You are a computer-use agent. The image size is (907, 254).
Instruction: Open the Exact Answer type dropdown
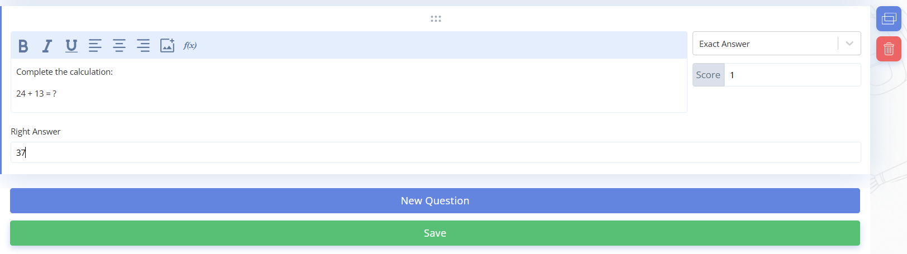(776, 44)
